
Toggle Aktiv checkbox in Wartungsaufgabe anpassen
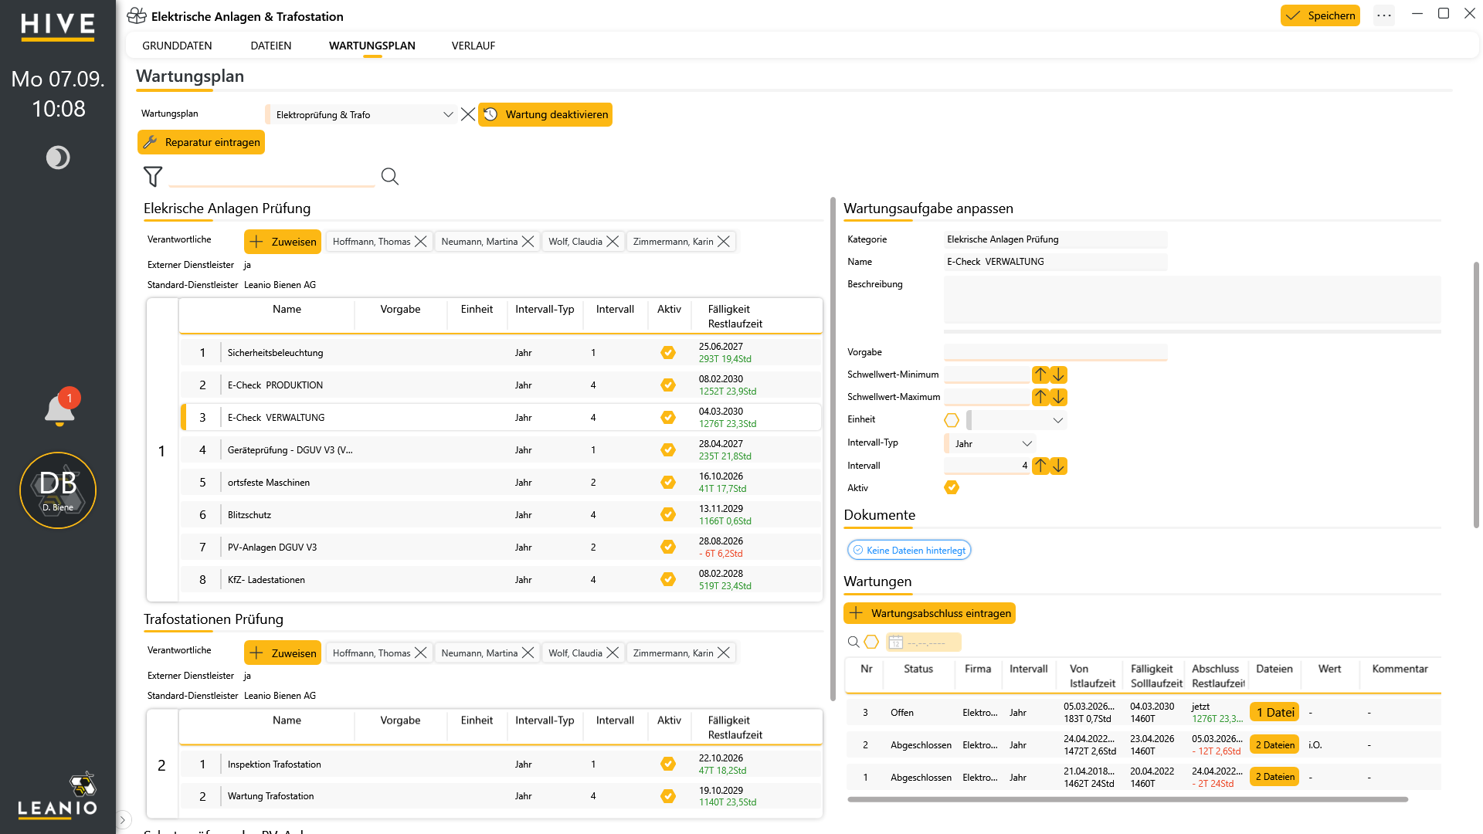[x=952, y=487]
